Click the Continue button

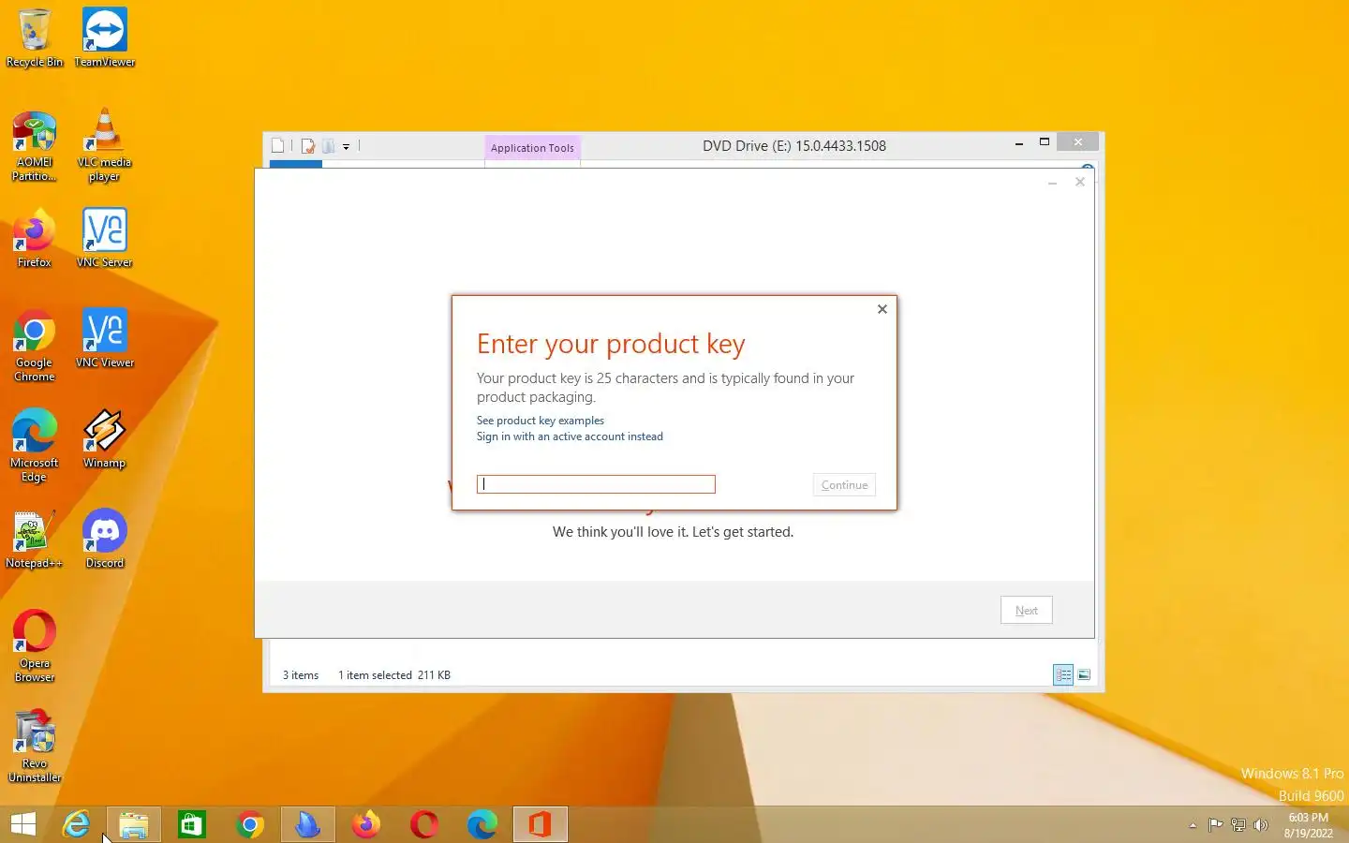[x=844, y=485]
